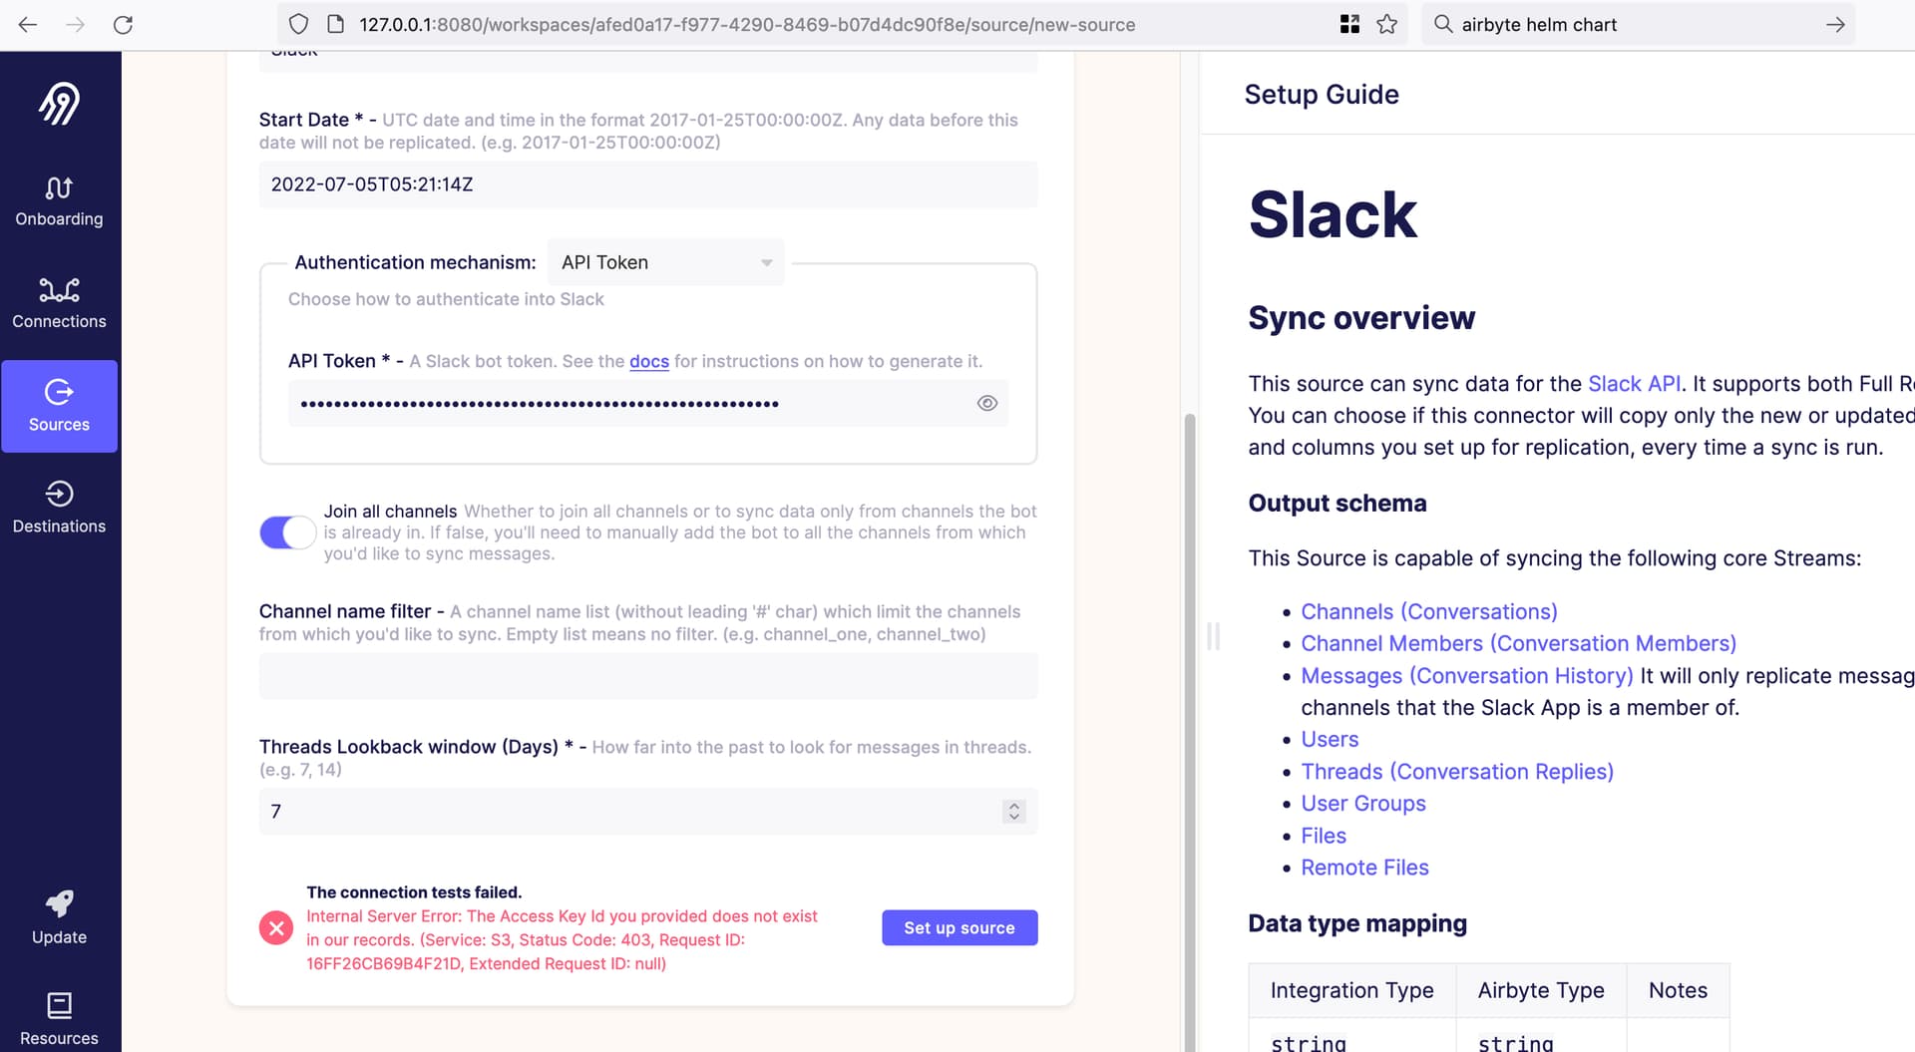Open Channel Members (Conversation Members) link
Viewport: 1915px width, 1052px height.
tap(1518, 643)
